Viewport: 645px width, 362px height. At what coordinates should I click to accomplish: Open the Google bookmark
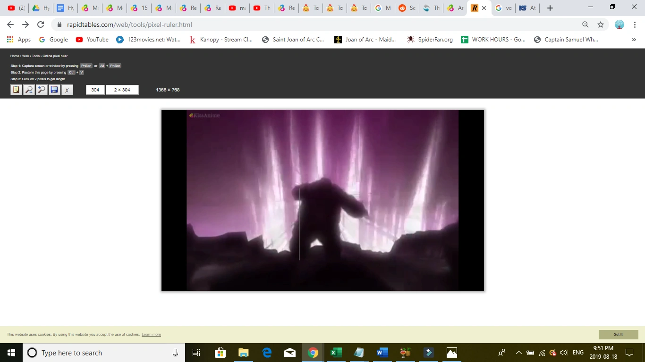(53, 40)
